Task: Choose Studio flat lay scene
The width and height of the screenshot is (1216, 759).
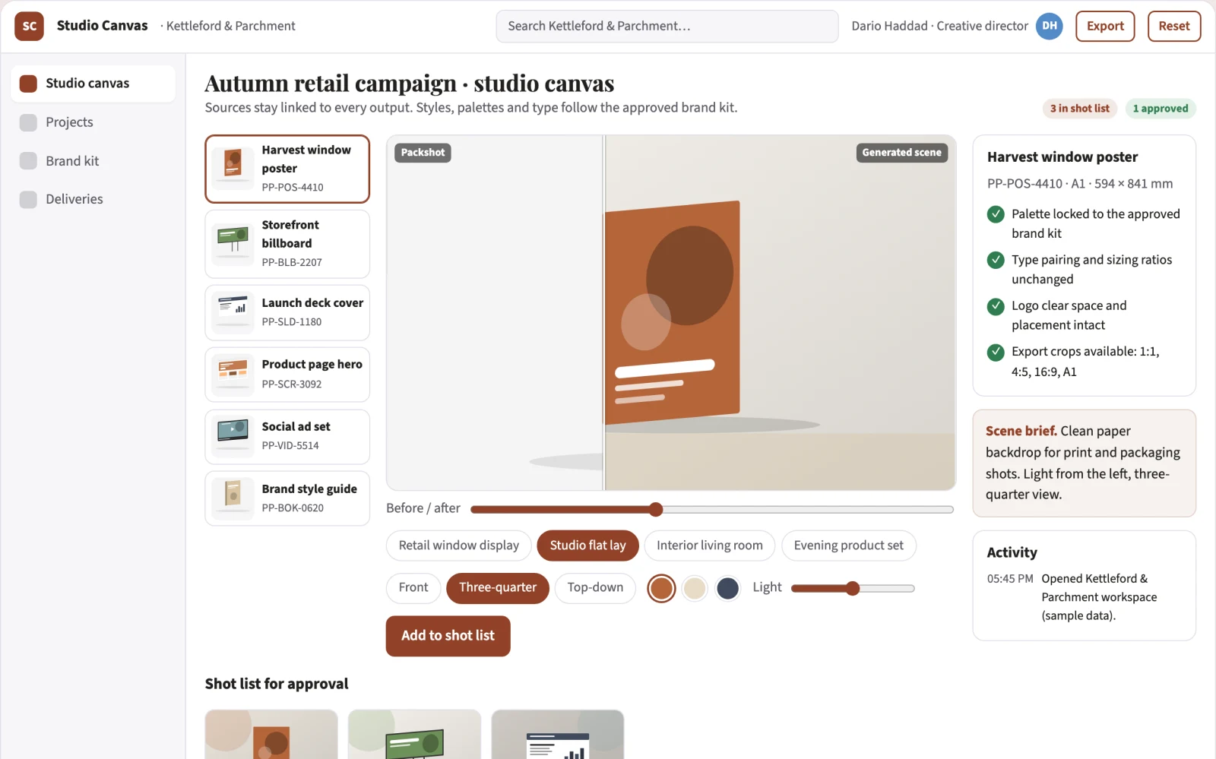Action: (x=587, y=546)
